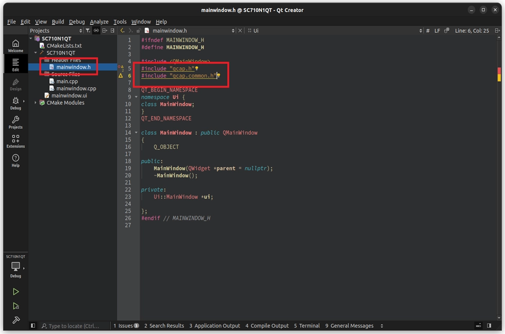Viewport: 505px width, 334px height.
Task: Click the Line: 6, Col: 25 indicator
Action: pos(473,31)
